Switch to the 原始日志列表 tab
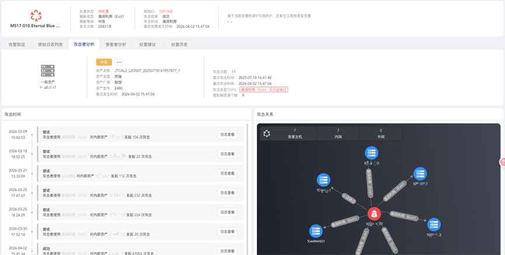 click(x=50, y=45)
